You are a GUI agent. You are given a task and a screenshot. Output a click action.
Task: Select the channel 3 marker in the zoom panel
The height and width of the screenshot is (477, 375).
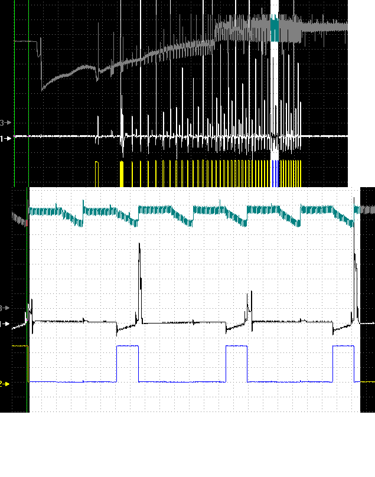pyautogui.click(x=5, y=308)
